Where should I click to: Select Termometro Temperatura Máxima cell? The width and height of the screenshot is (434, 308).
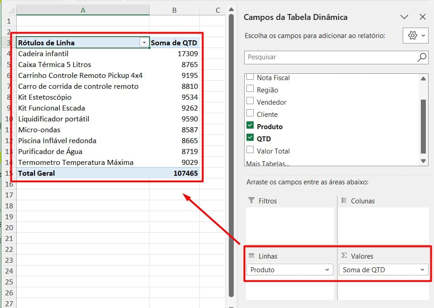(x=83, y=163)
